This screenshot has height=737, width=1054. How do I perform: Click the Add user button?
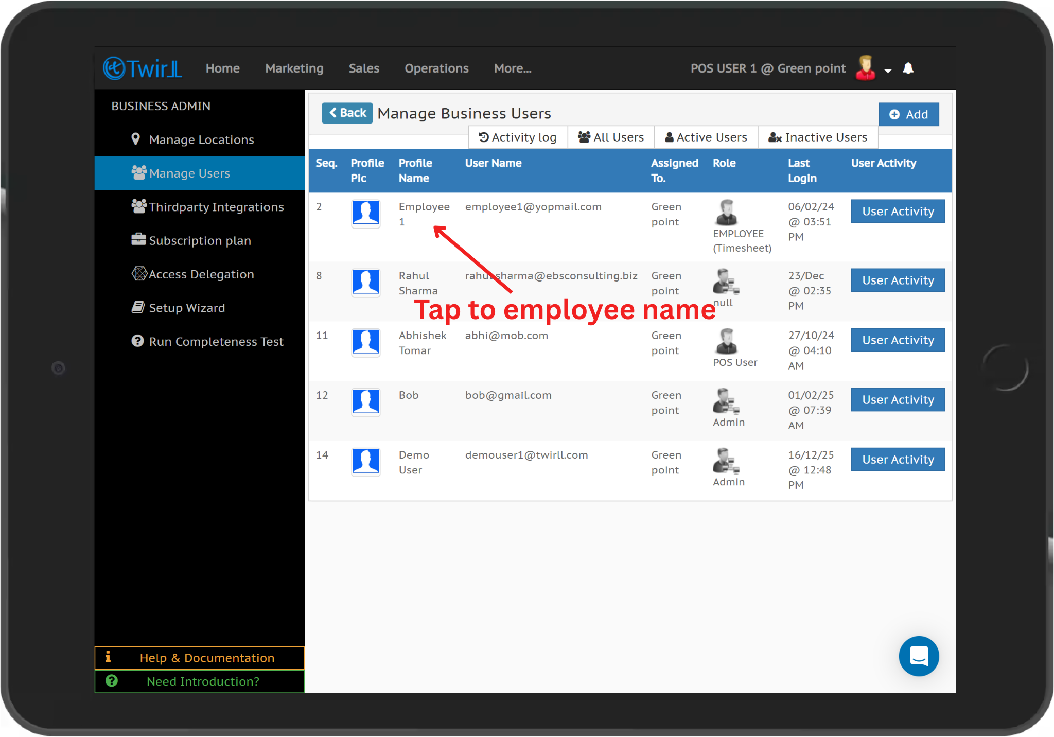click(908, 114)
